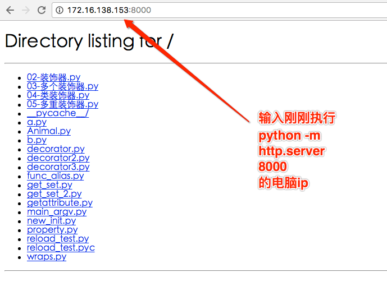Open the get_set_2.py link
Screen dimensions: 387x282
click(x=54, y=194)
